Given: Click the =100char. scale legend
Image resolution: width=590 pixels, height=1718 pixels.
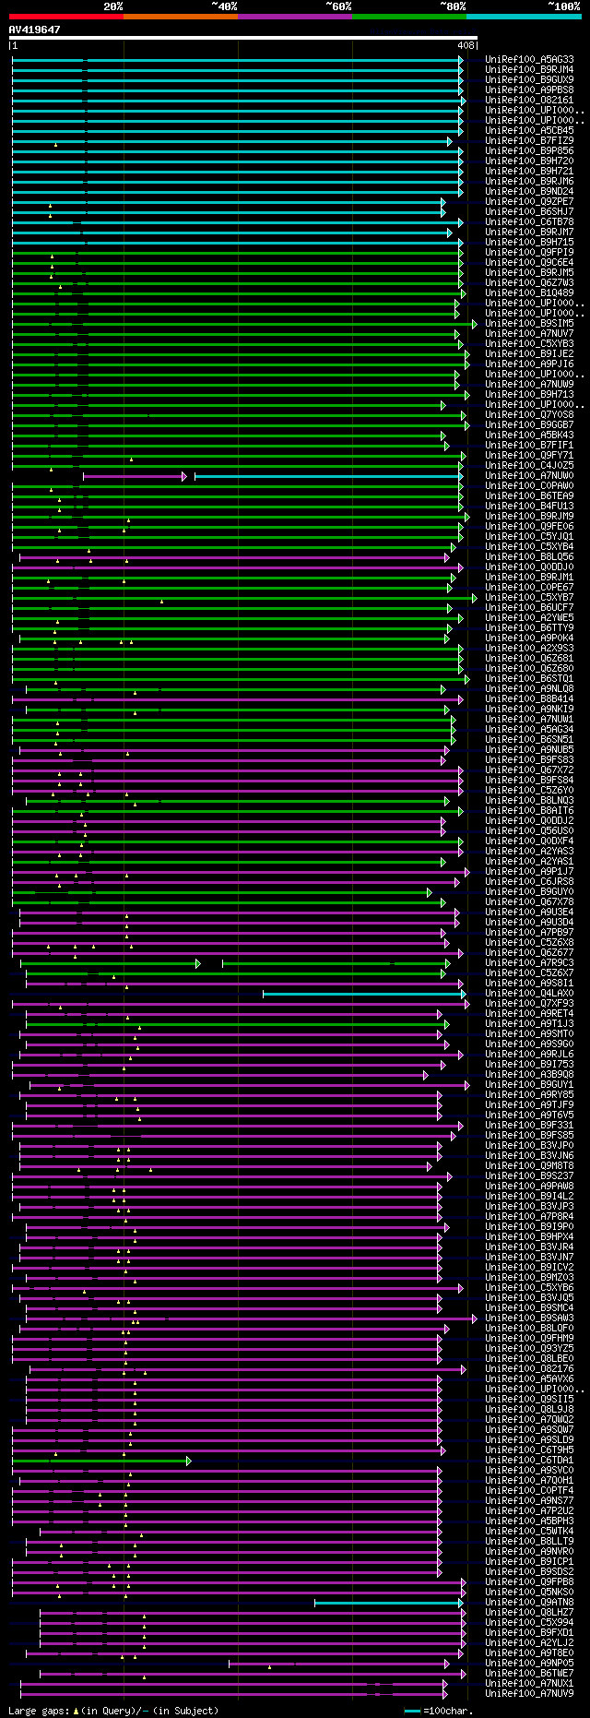Looking at the screenshot, I should [x=439, y=1712].
